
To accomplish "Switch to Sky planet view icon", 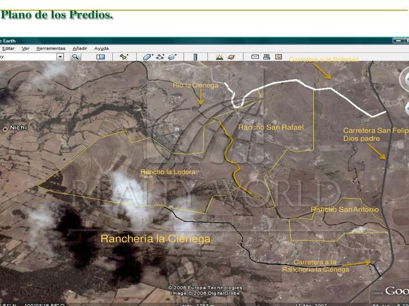I will click(x=231, y=57).
